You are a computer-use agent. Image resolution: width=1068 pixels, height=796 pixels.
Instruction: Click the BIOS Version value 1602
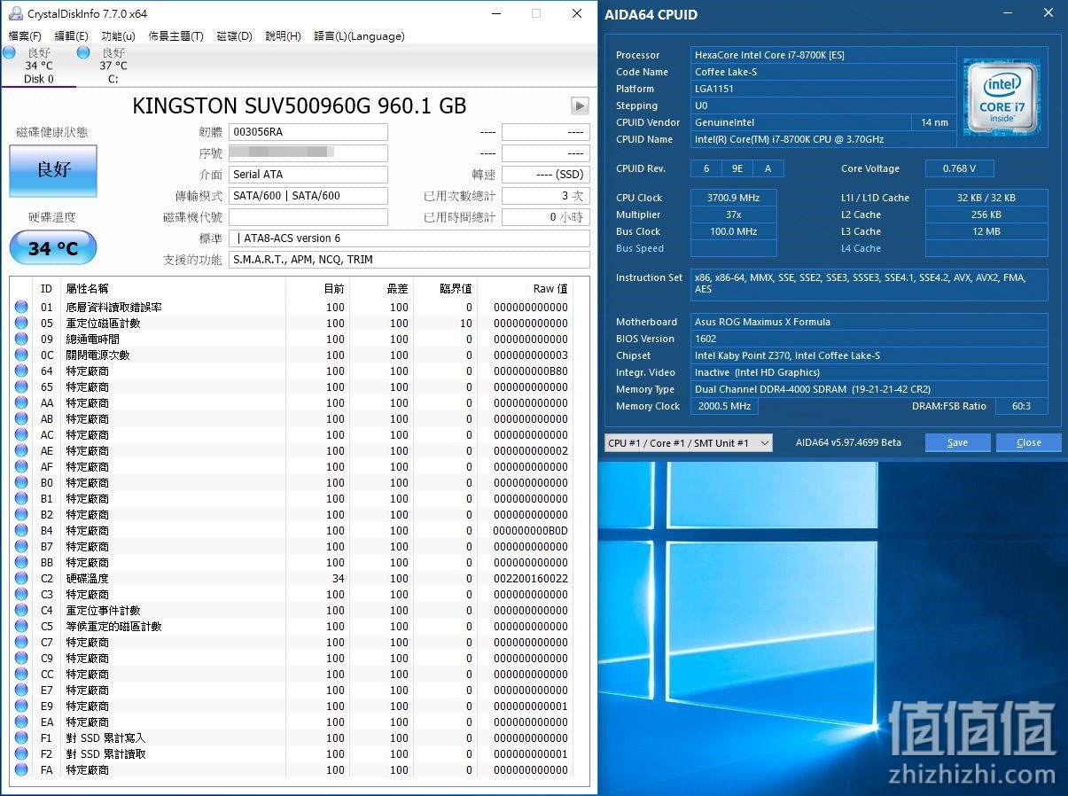[869, 339]
